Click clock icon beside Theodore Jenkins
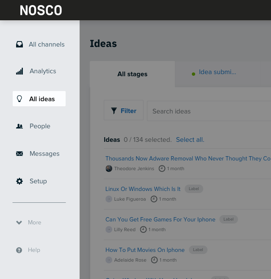 coord(162,169)
